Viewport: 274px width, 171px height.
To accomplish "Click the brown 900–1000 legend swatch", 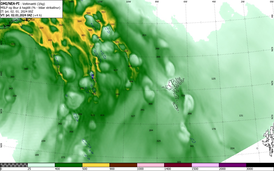I will [x=123, y=165].
